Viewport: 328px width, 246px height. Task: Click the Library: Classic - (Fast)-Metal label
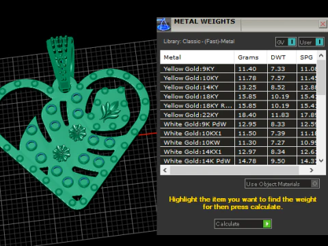(199, 42)
